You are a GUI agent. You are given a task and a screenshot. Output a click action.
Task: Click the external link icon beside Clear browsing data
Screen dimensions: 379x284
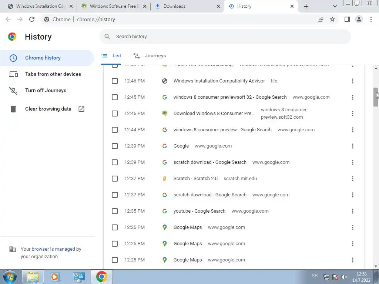pos(81,109)
